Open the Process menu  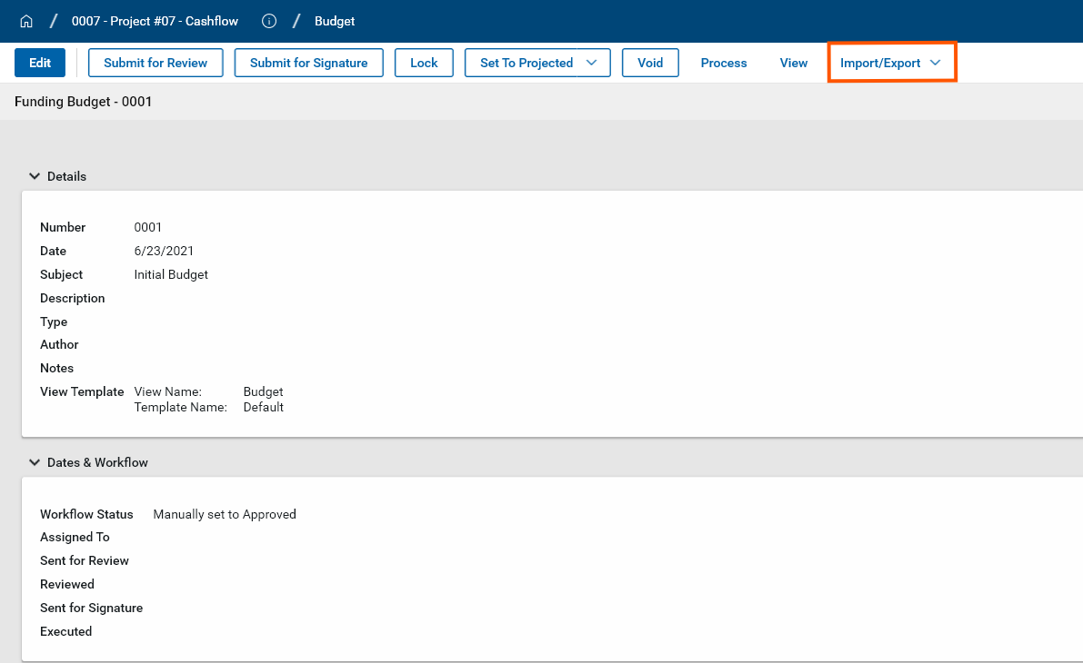(724, 63)
